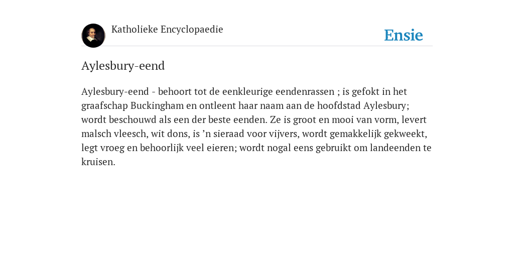514x257 pixels.
Task: Click "Aylesbury;" at end of second line
Action: pyautogui.click(x=387, y=106)
